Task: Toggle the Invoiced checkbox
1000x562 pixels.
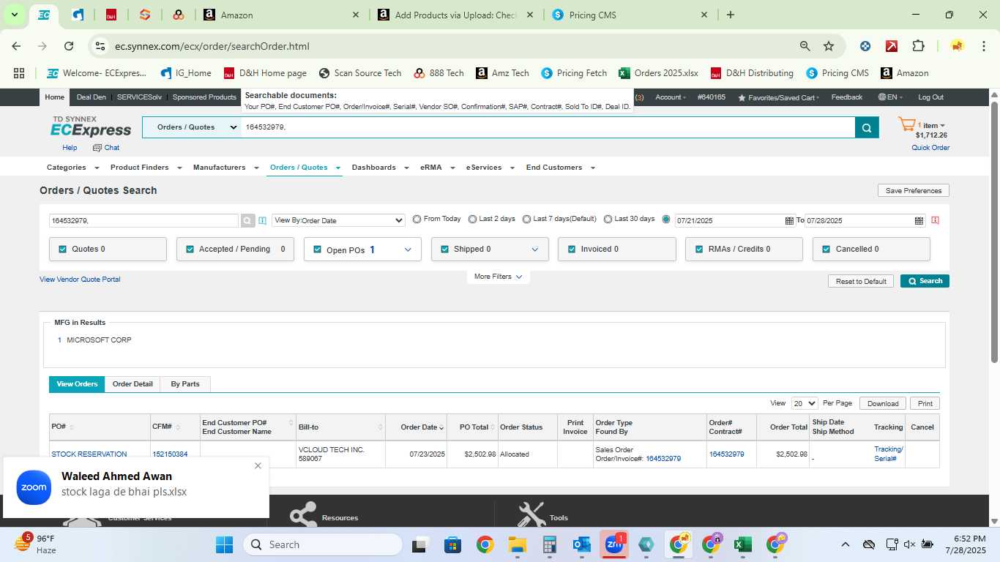Action: coord(572,249)
